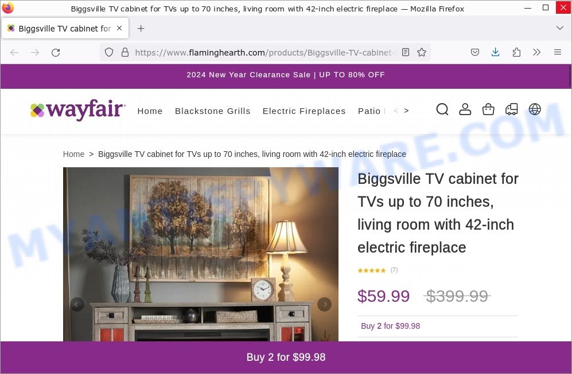Select the Electric Fireplaces menu item

304,111
